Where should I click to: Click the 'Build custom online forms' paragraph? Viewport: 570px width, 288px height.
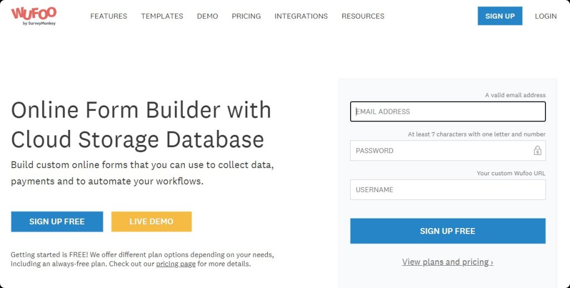tap(142, 173)
